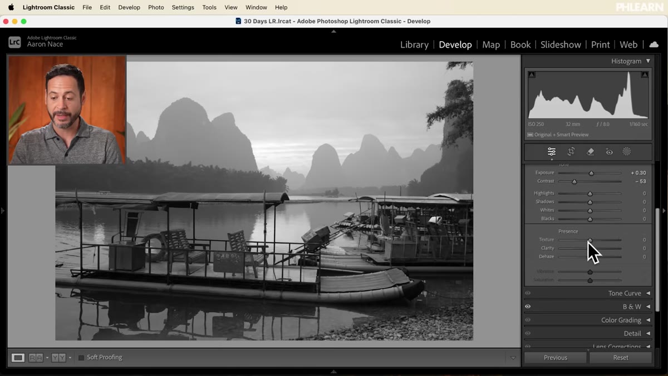The width and height of the screenshot is (668, 376).
Task: Expand the Color Grading panel
Action: [x=648, y=320]
